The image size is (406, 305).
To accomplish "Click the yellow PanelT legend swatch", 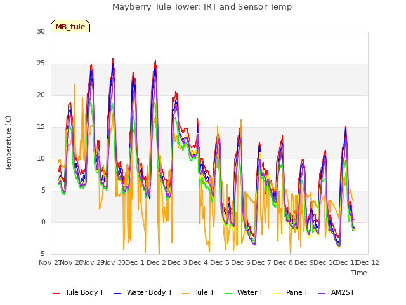I will pyautogui.click(x=277, y=294).
